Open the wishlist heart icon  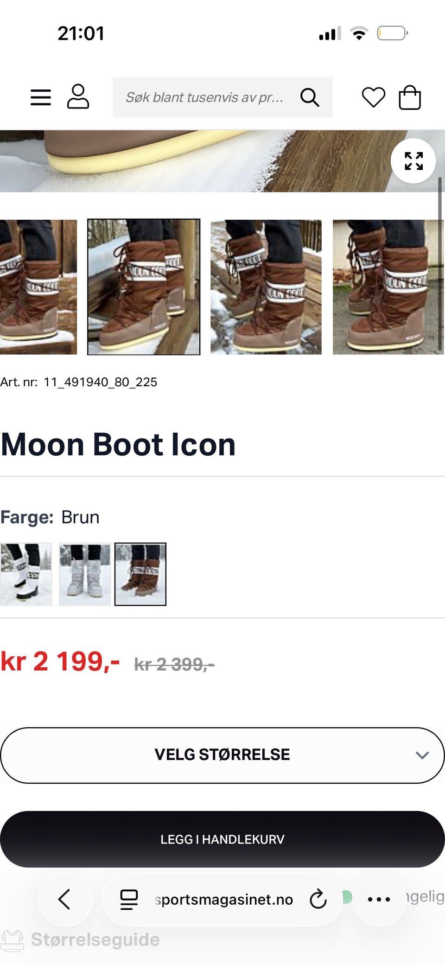click(373, 97)
